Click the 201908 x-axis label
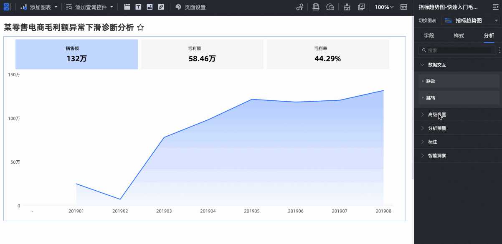Screen dimensions: 502x244 coord(383,211)
